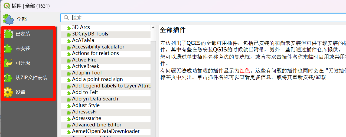Click the plugin icon next to Adresssuche
346x137 pixels.
[x=69, y=119]
